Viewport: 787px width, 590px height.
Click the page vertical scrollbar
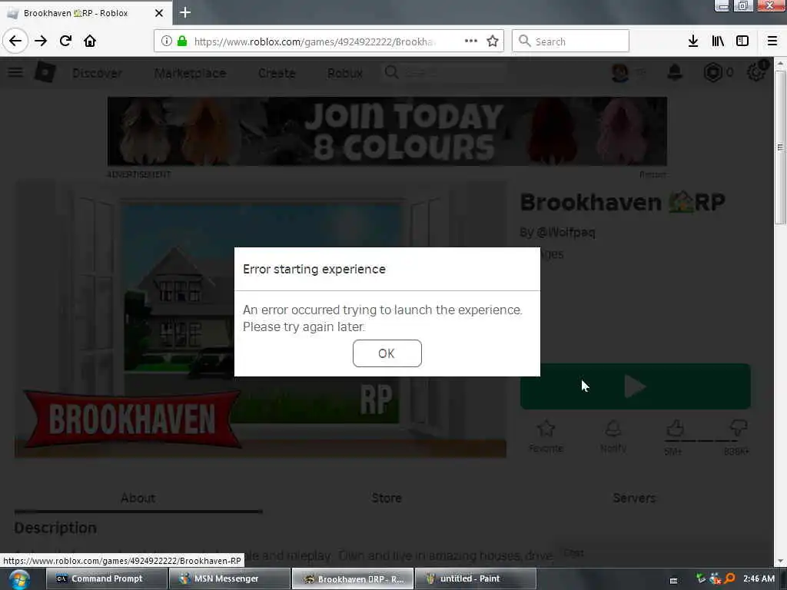[x=779, y=148]
